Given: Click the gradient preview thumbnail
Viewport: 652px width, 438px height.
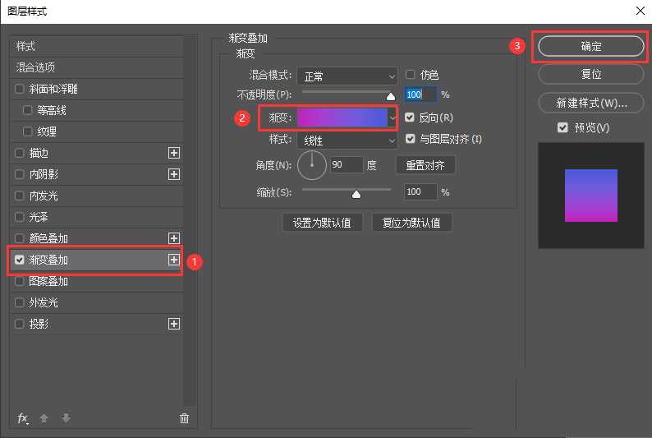Looking at the screenshot, I should point(591,196).
